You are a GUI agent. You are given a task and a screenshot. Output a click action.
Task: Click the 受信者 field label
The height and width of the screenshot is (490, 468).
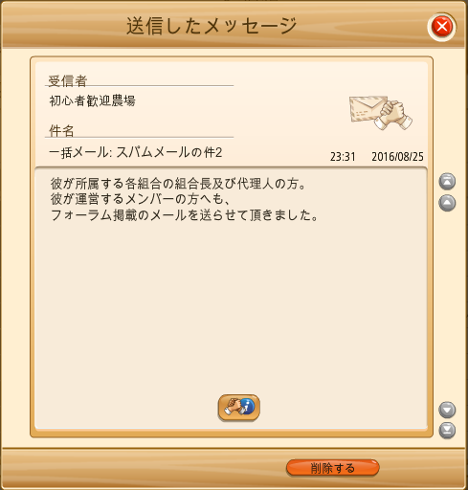tap(68, 80)
